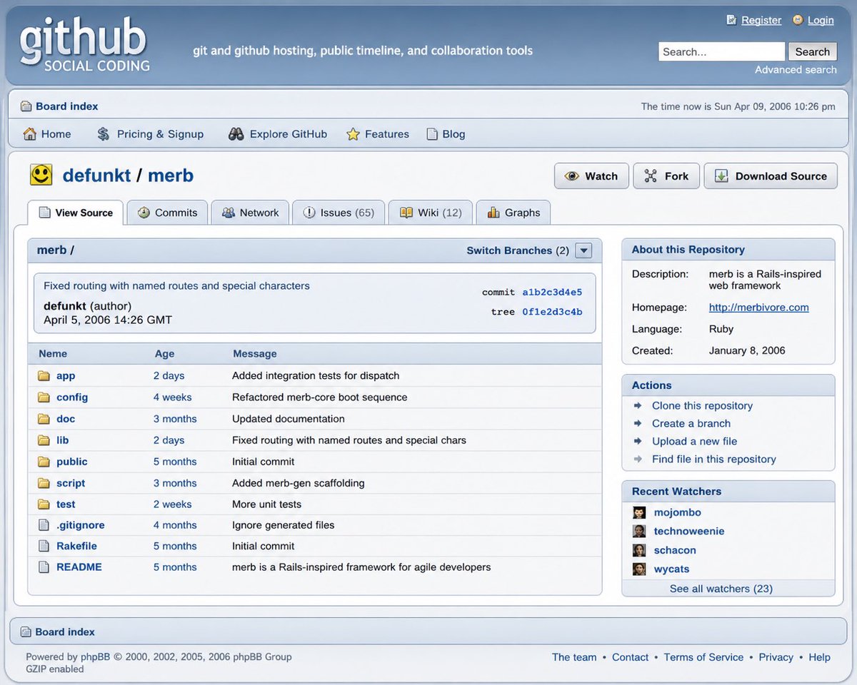Image resolution: width=857 pixels, height=685 pixels.
Task: Open See all watchers (23) link
Action: click(721, 589)
